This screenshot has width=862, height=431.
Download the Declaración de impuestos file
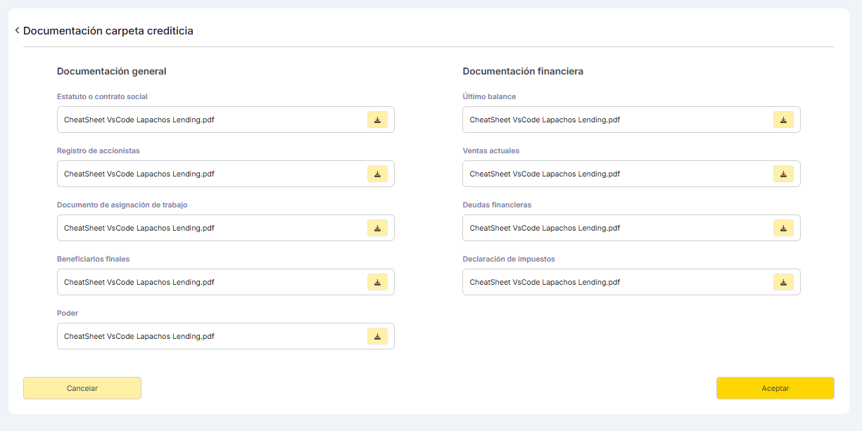tap(783, 282)
